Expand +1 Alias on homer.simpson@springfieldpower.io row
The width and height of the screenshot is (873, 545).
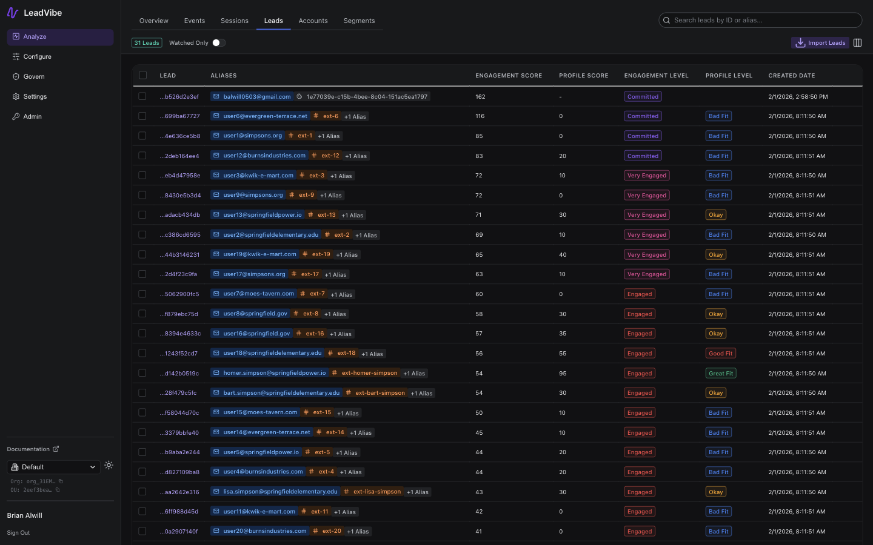[413, 373]
